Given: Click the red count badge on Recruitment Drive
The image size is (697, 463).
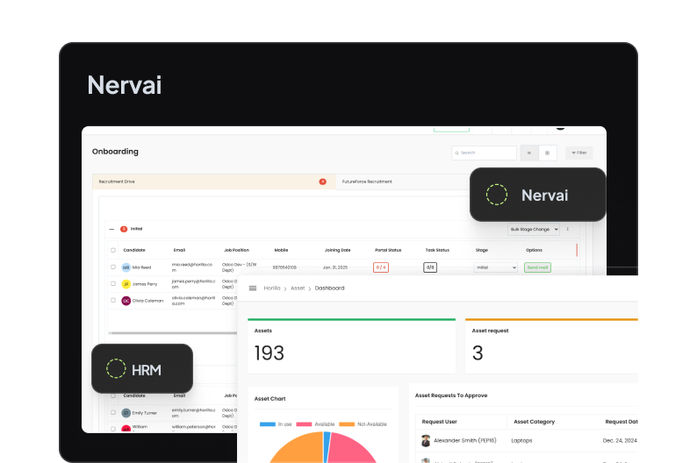Looking at the screenshot, I should tap(322, 182).
